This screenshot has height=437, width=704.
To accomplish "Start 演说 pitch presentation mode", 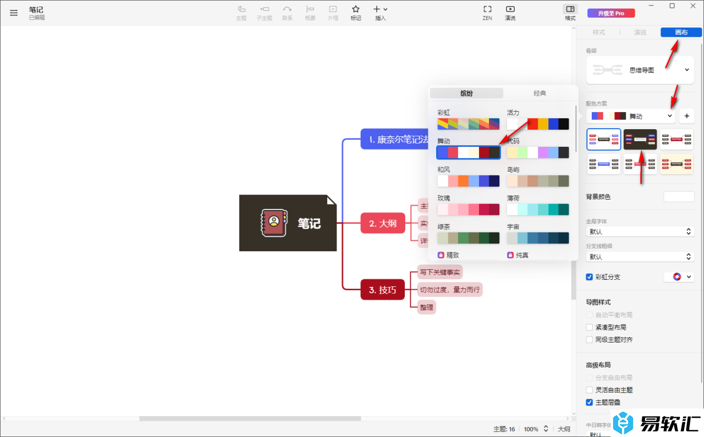I will pyautogui.click(x=510, y=13).
